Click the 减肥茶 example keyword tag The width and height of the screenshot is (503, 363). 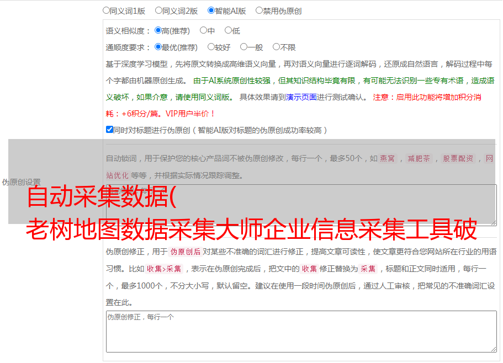click(419, 158)
